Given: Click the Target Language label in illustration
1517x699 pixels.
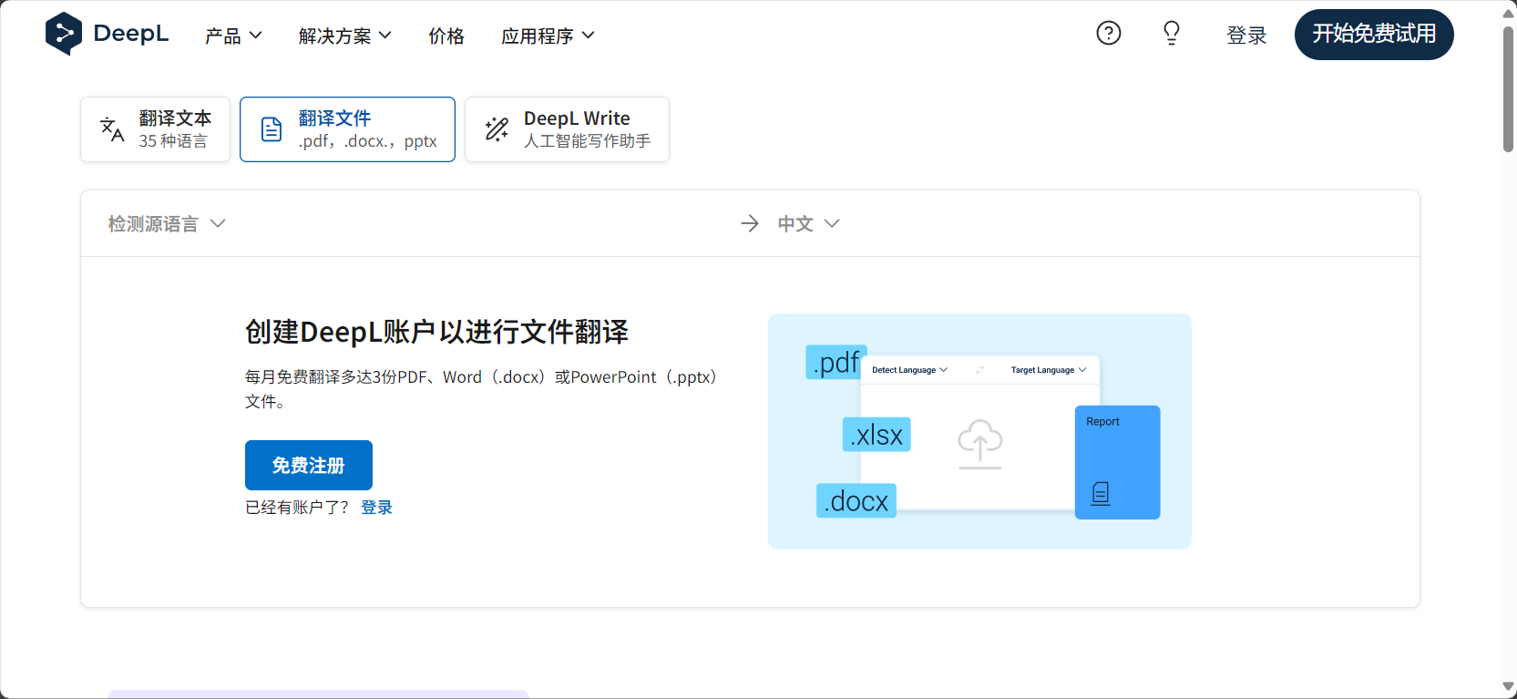Looking at the screenshot, I should (1042, 370).
